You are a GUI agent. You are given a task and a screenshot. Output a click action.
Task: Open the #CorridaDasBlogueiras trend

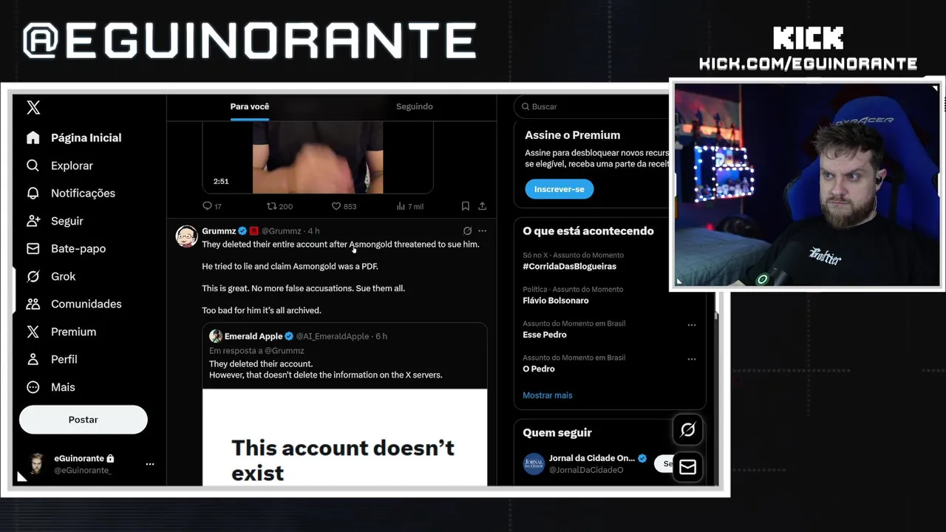click(x=570, y=266)
